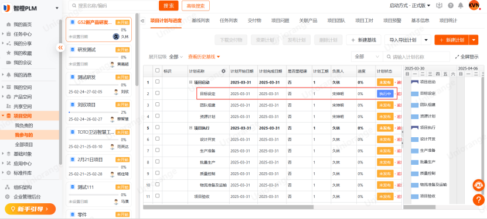
Task: Click the 我的首页 home icon in sidebar
Action: [8, 25]
